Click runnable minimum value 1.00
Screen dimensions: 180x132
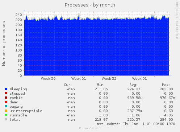pyautogui.click(x=103, y=115)
